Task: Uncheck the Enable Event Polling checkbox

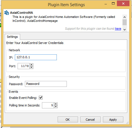Action: 41,98
